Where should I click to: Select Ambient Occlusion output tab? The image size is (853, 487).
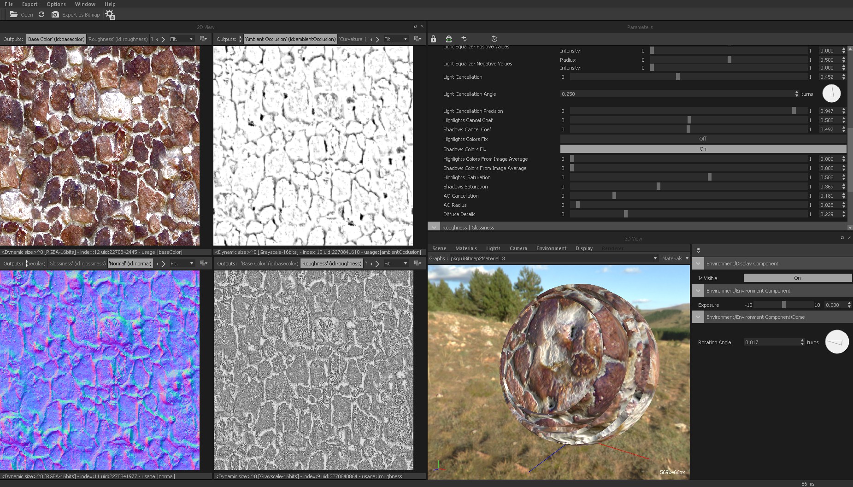pyautogui.click(x=290, y=39)
